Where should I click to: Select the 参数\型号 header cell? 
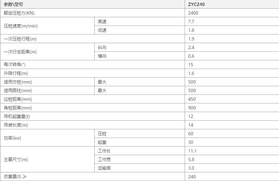[93, 4]
